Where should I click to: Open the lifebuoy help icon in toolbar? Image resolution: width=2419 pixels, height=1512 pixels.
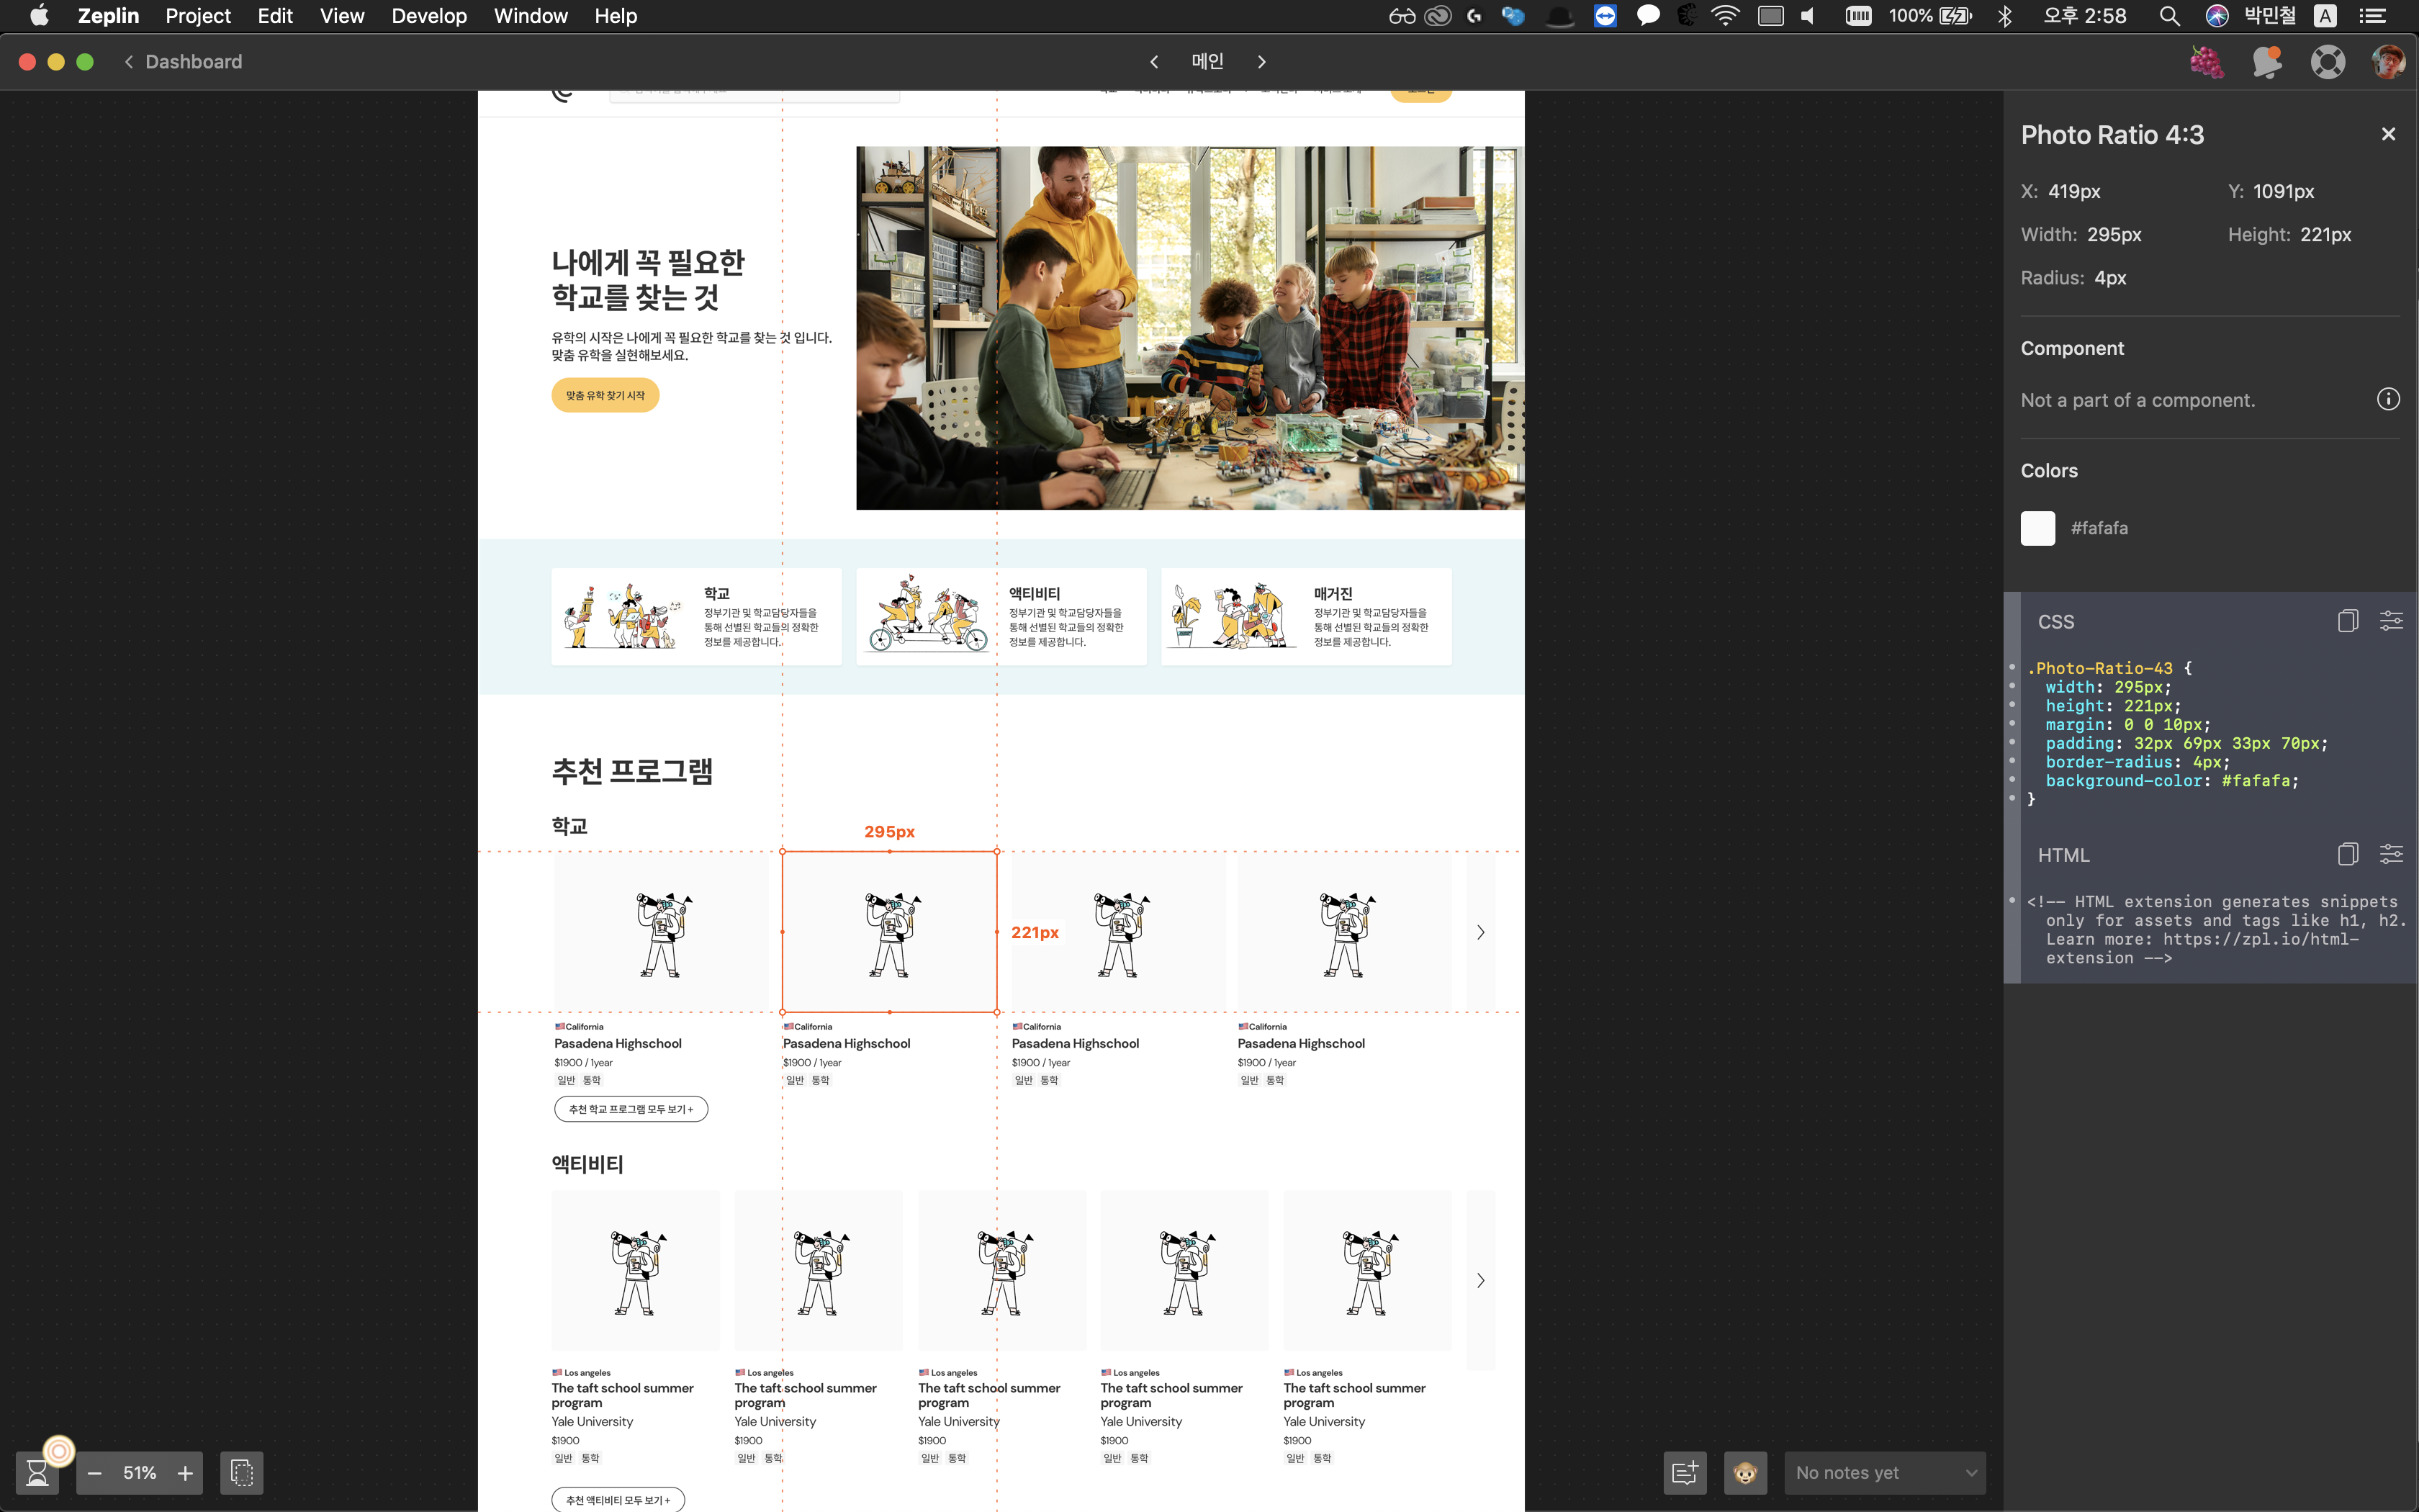[2327, 62]
